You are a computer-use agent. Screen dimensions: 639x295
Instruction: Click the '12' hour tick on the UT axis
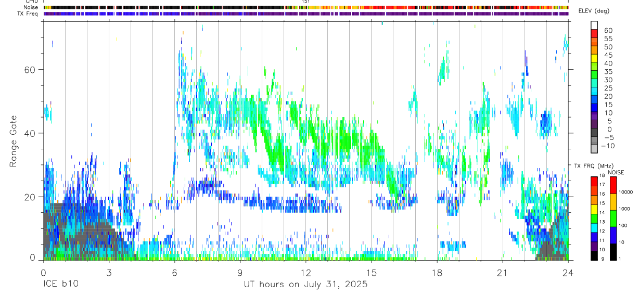305,272
